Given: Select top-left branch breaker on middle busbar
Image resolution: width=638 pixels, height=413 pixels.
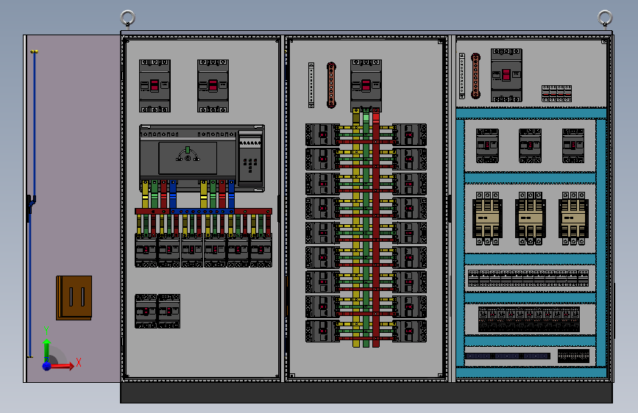Looking at the screenshot, I should click(322, 134).
